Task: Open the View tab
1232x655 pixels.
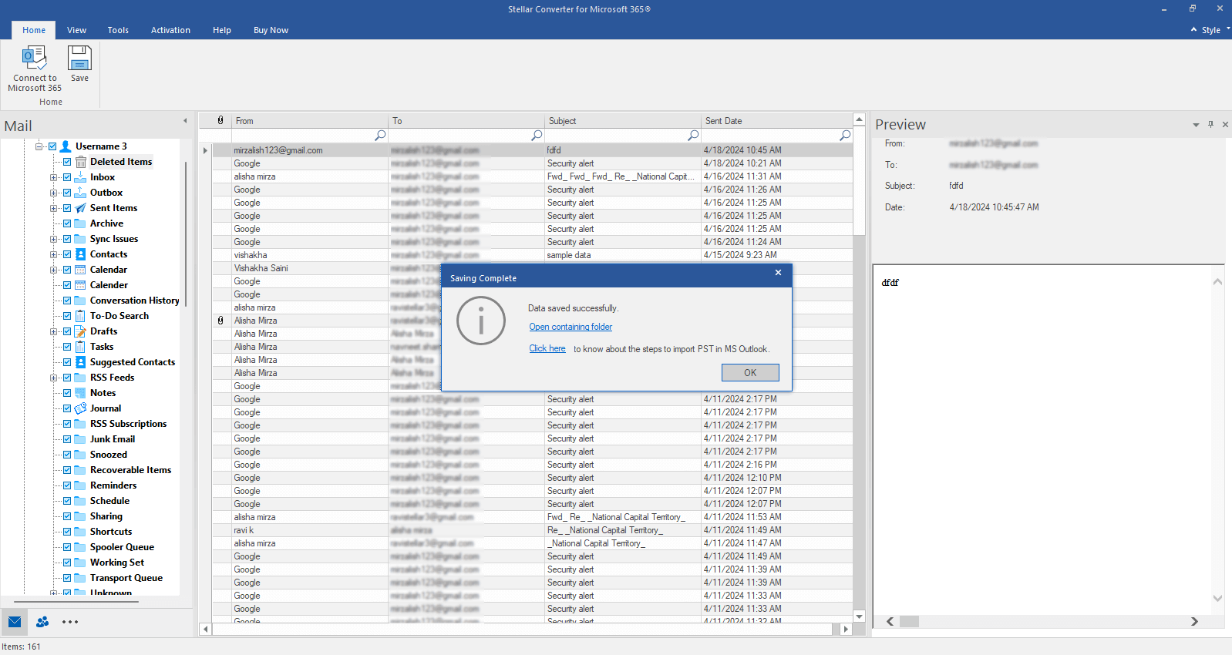Action: 76,30
